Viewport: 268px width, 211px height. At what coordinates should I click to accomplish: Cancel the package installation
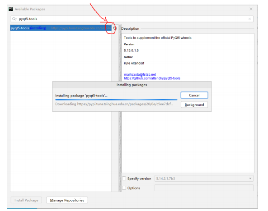194,95
